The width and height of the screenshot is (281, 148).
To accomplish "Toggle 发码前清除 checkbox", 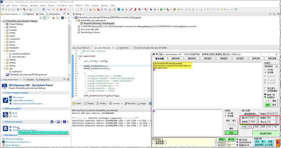I will [x=266, y=91].
